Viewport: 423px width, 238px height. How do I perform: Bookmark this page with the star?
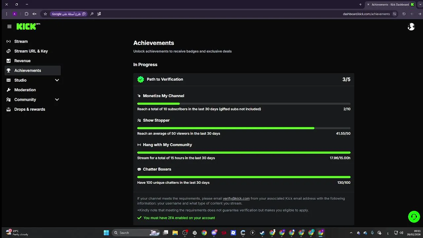coord(45,14)
